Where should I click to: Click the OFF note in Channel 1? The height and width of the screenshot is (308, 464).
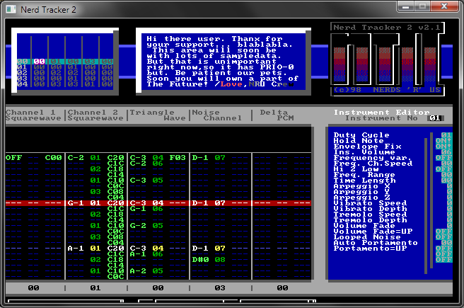pyautogui.click(x=13, y=158)
